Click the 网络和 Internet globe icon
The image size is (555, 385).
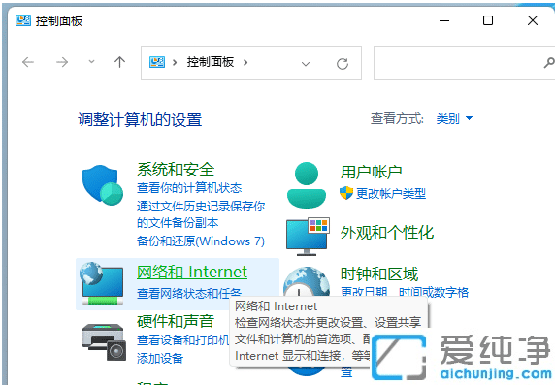point(102,283)
